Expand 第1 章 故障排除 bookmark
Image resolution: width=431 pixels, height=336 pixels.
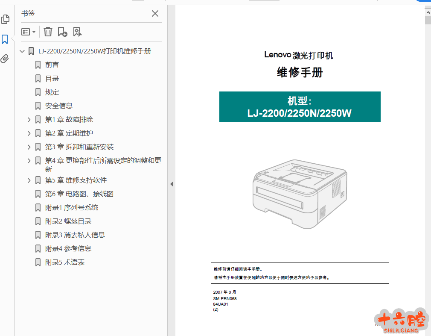pyautogui.click(x=29, y=120)
